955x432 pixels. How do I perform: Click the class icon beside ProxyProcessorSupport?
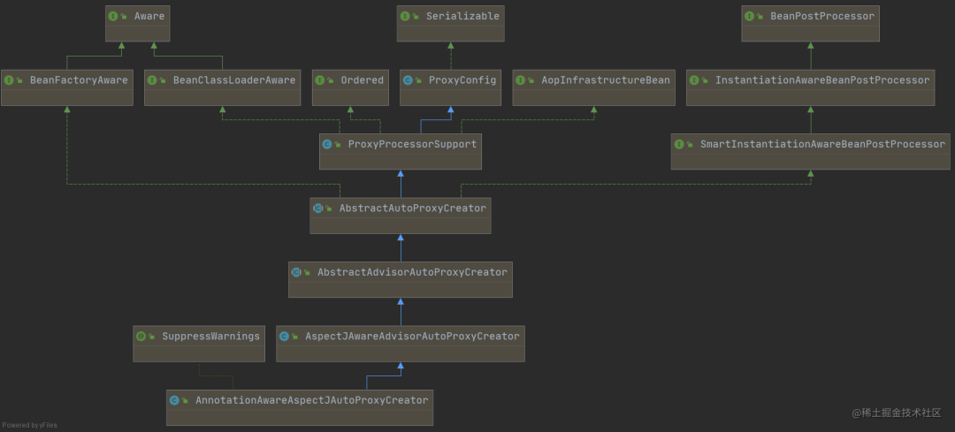tap(328, 144)
